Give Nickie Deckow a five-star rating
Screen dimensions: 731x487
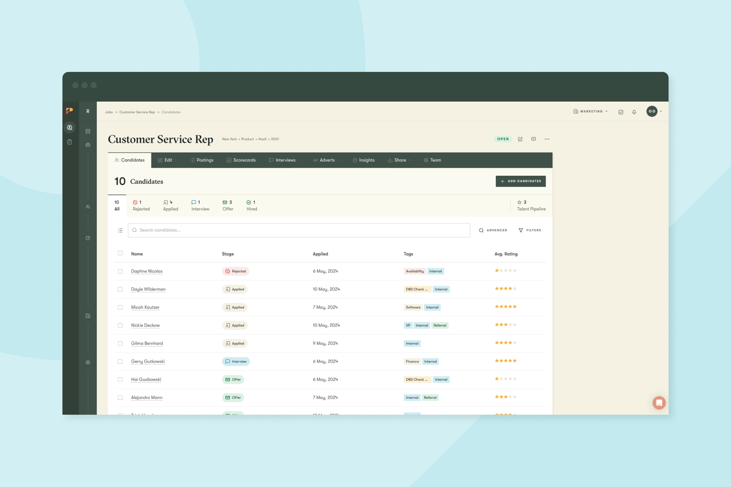point(515,325)
